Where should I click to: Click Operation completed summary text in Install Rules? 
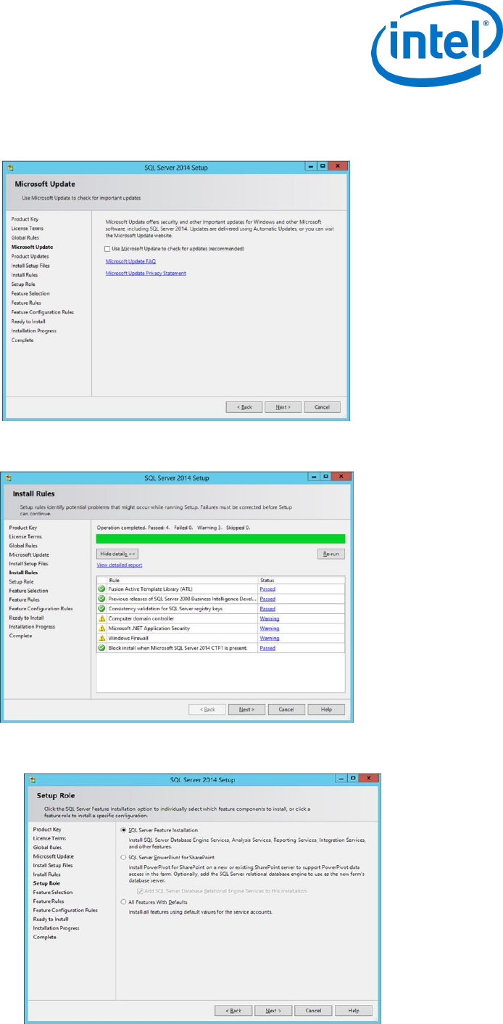[x=173, y=528]
